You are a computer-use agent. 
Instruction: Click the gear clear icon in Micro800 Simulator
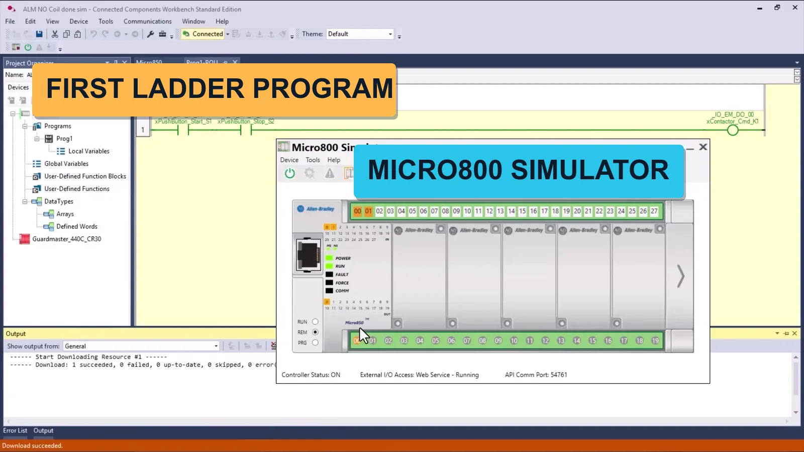[310, 173]
